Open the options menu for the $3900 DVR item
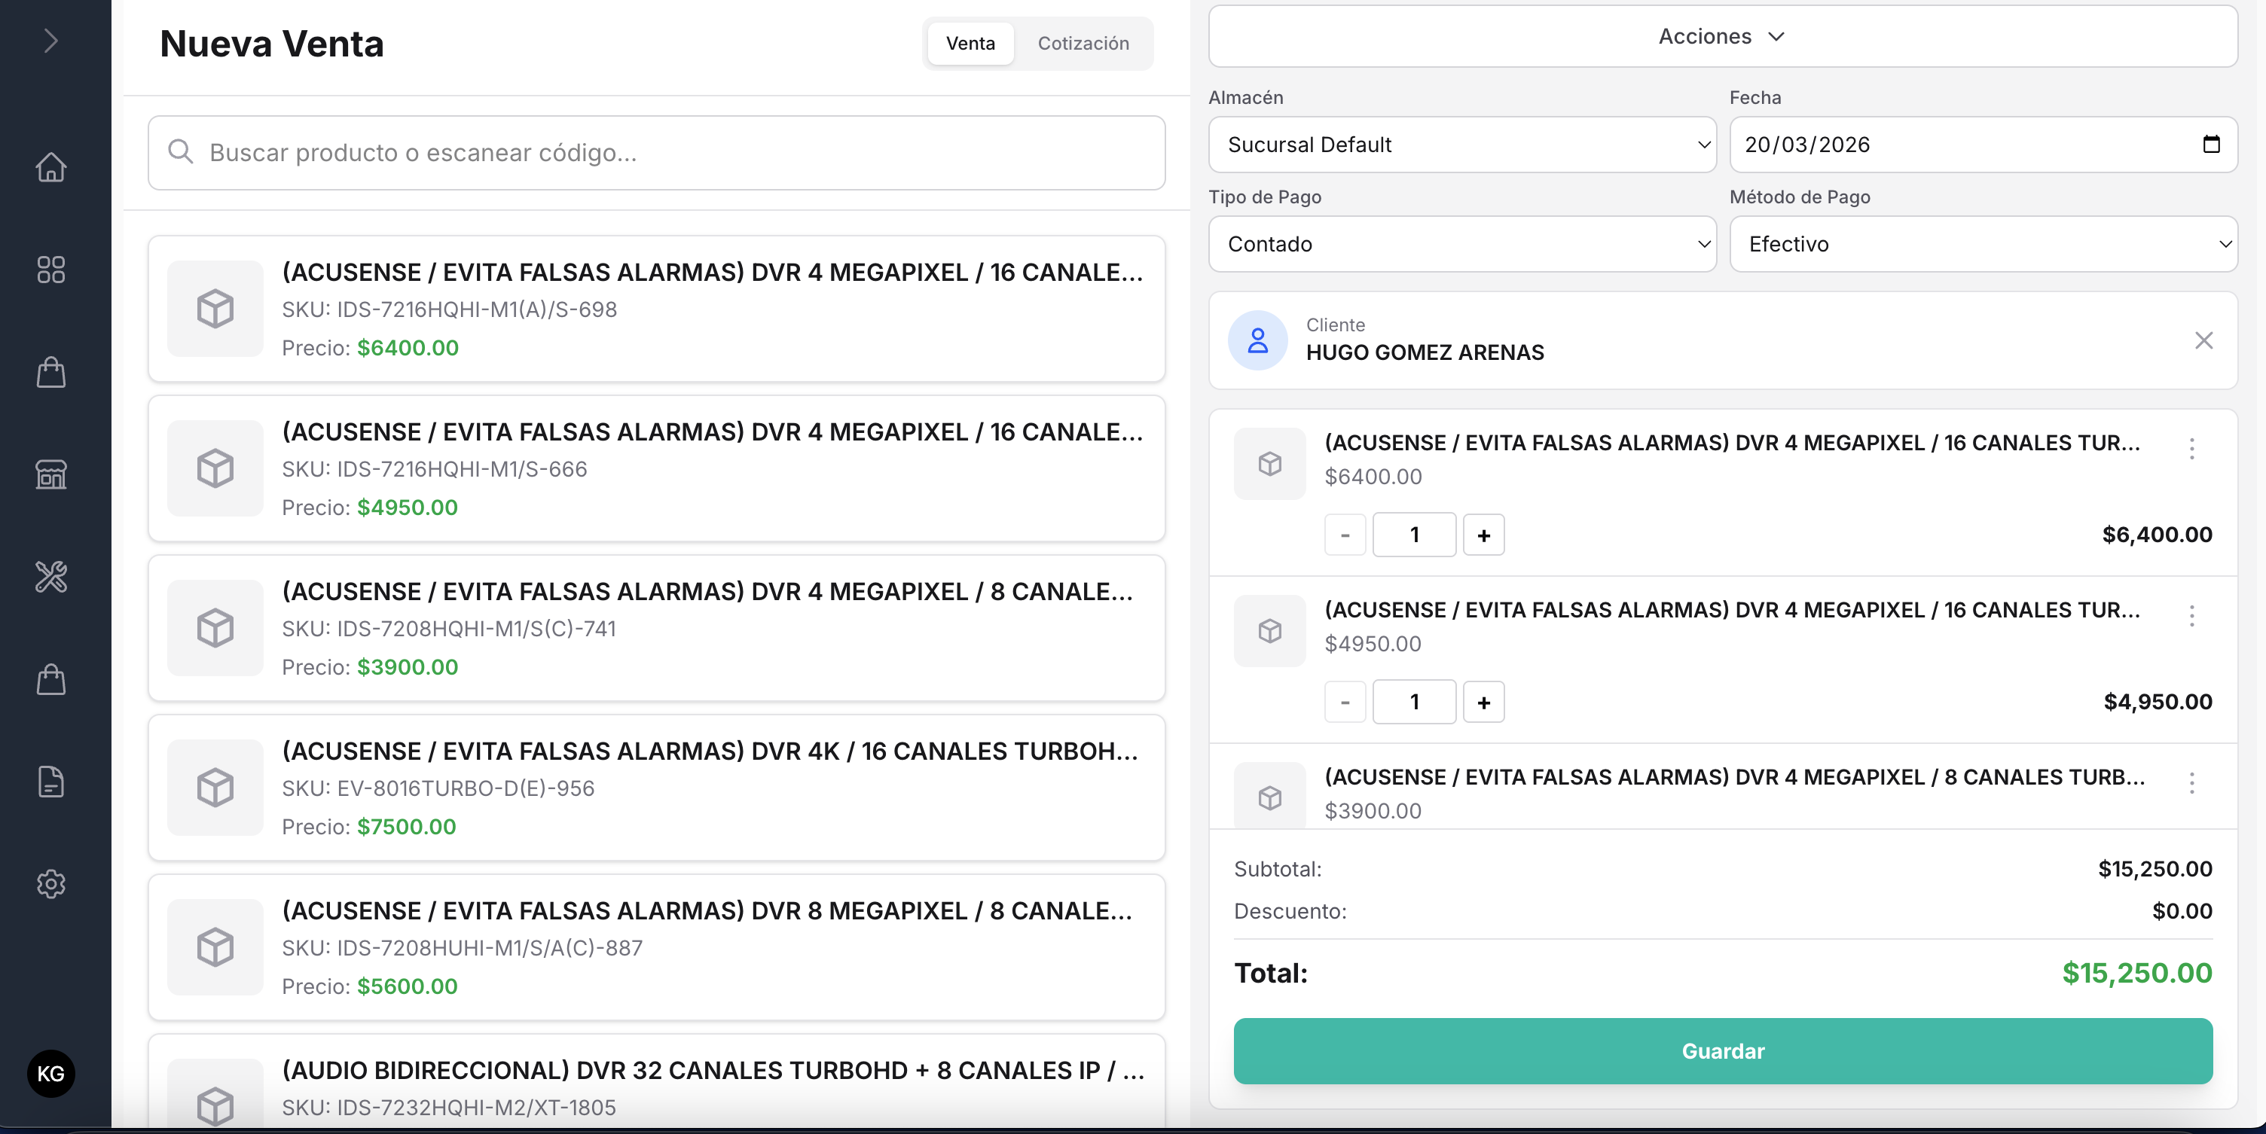The width and height of the screenshot is (2266, 1134). coord(2192,783)
